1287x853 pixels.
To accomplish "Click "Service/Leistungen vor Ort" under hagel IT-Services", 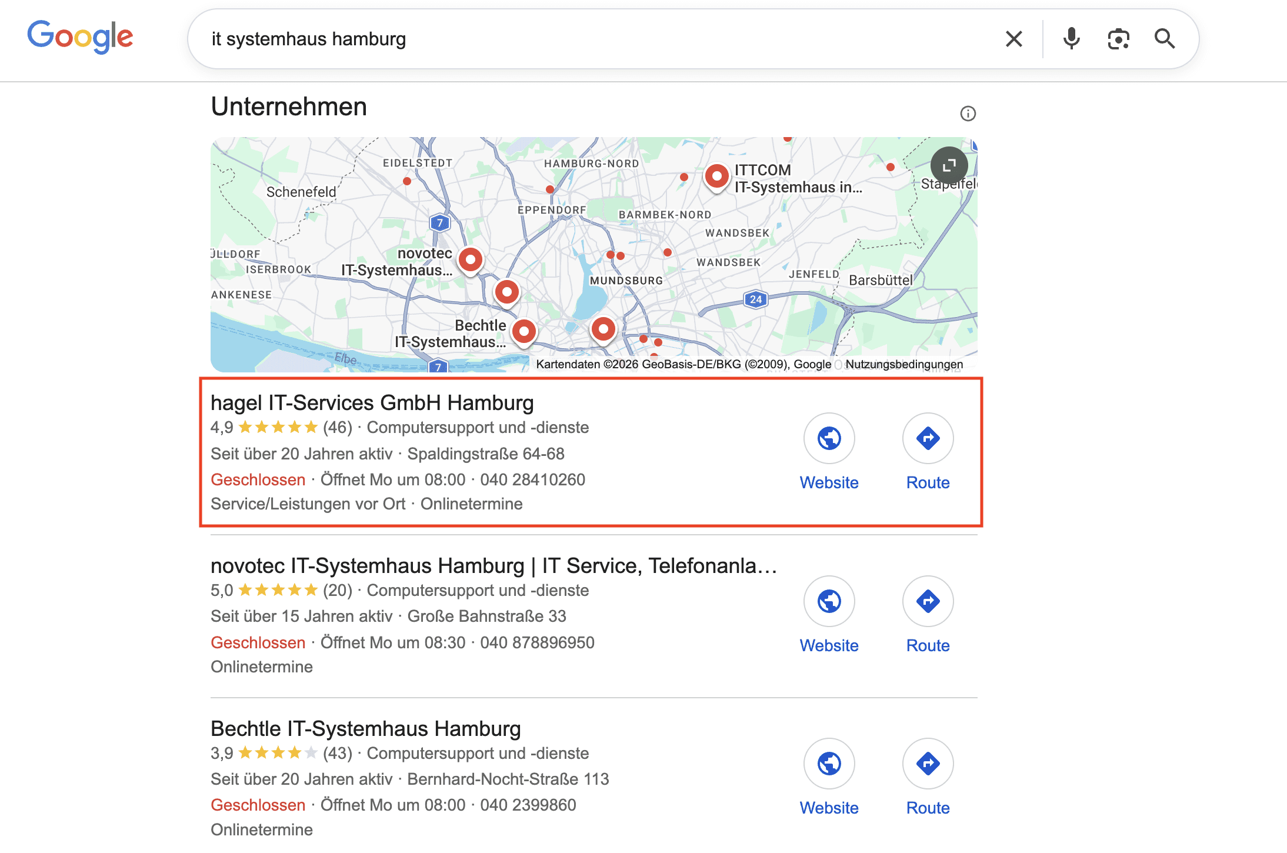I will (x=308, y=504).
